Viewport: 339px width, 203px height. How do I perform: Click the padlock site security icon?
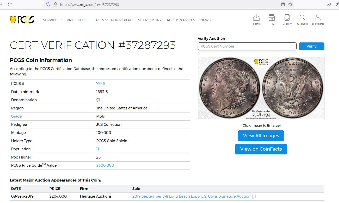point(55,4)
